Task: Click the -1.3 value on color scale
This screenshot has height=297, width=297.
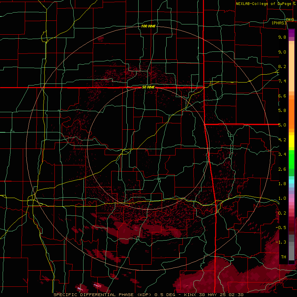Action: (x=281, y=242)
